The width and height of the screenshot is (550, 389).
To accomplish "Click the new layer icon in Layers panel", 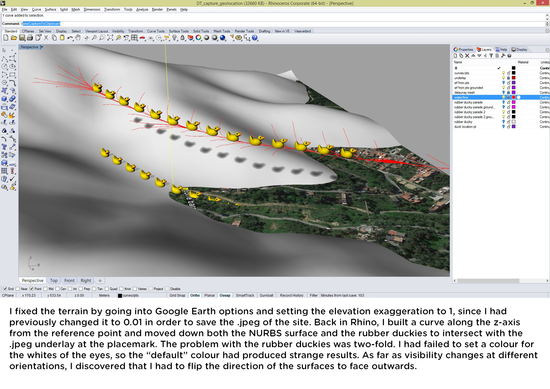I will pyautogui.click(x=455, y=56).
